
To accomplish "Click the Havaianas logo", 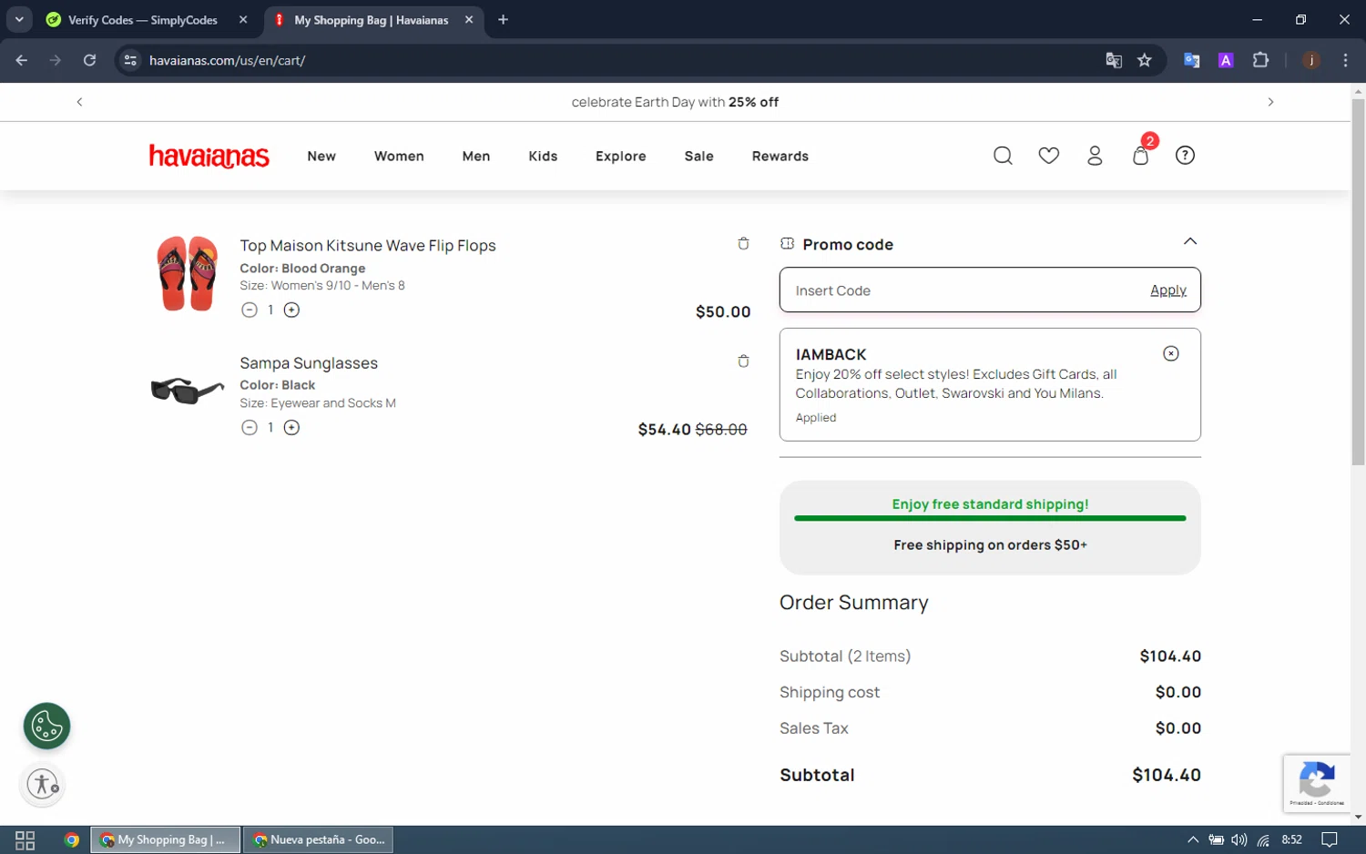I will pos(209,156).
